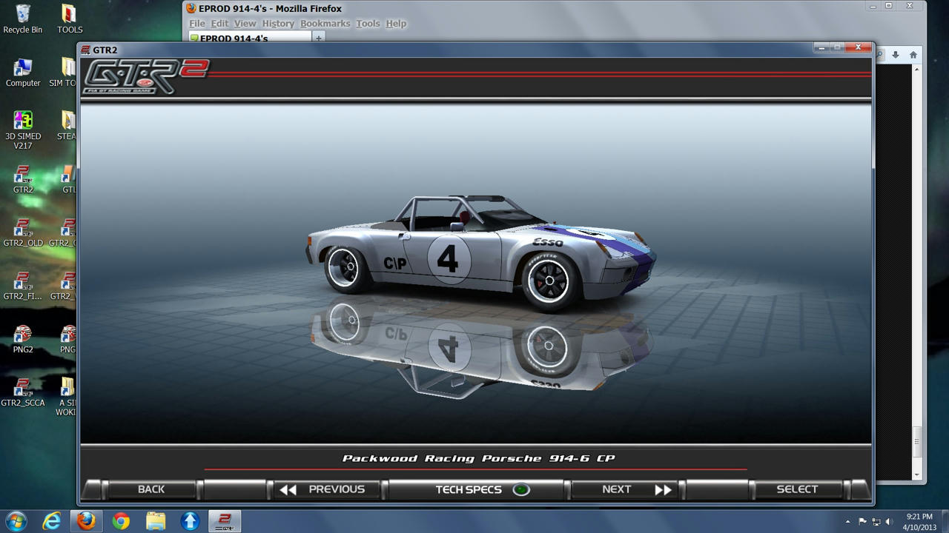Click the Firefox Downloads arrow icon
The width and height of the screenshot is (949, 533).
(x=896, y=55)
